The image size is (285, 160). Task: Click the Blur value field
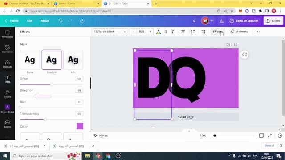coord(79,102)
